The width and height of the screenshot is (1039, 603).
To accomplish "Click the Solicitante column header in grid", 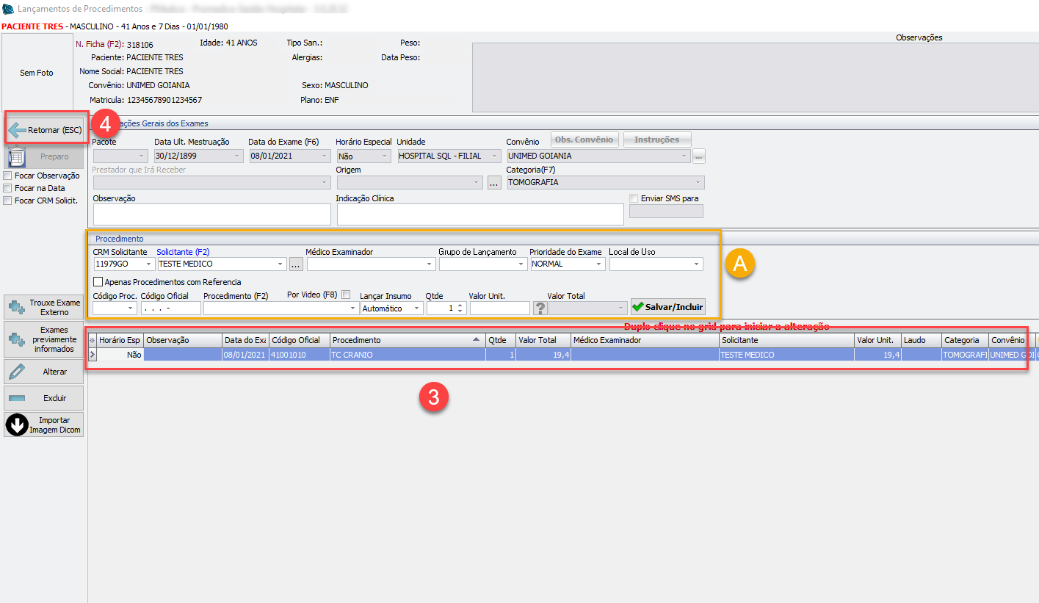I will pyautogui.click(x=786, y=340).
